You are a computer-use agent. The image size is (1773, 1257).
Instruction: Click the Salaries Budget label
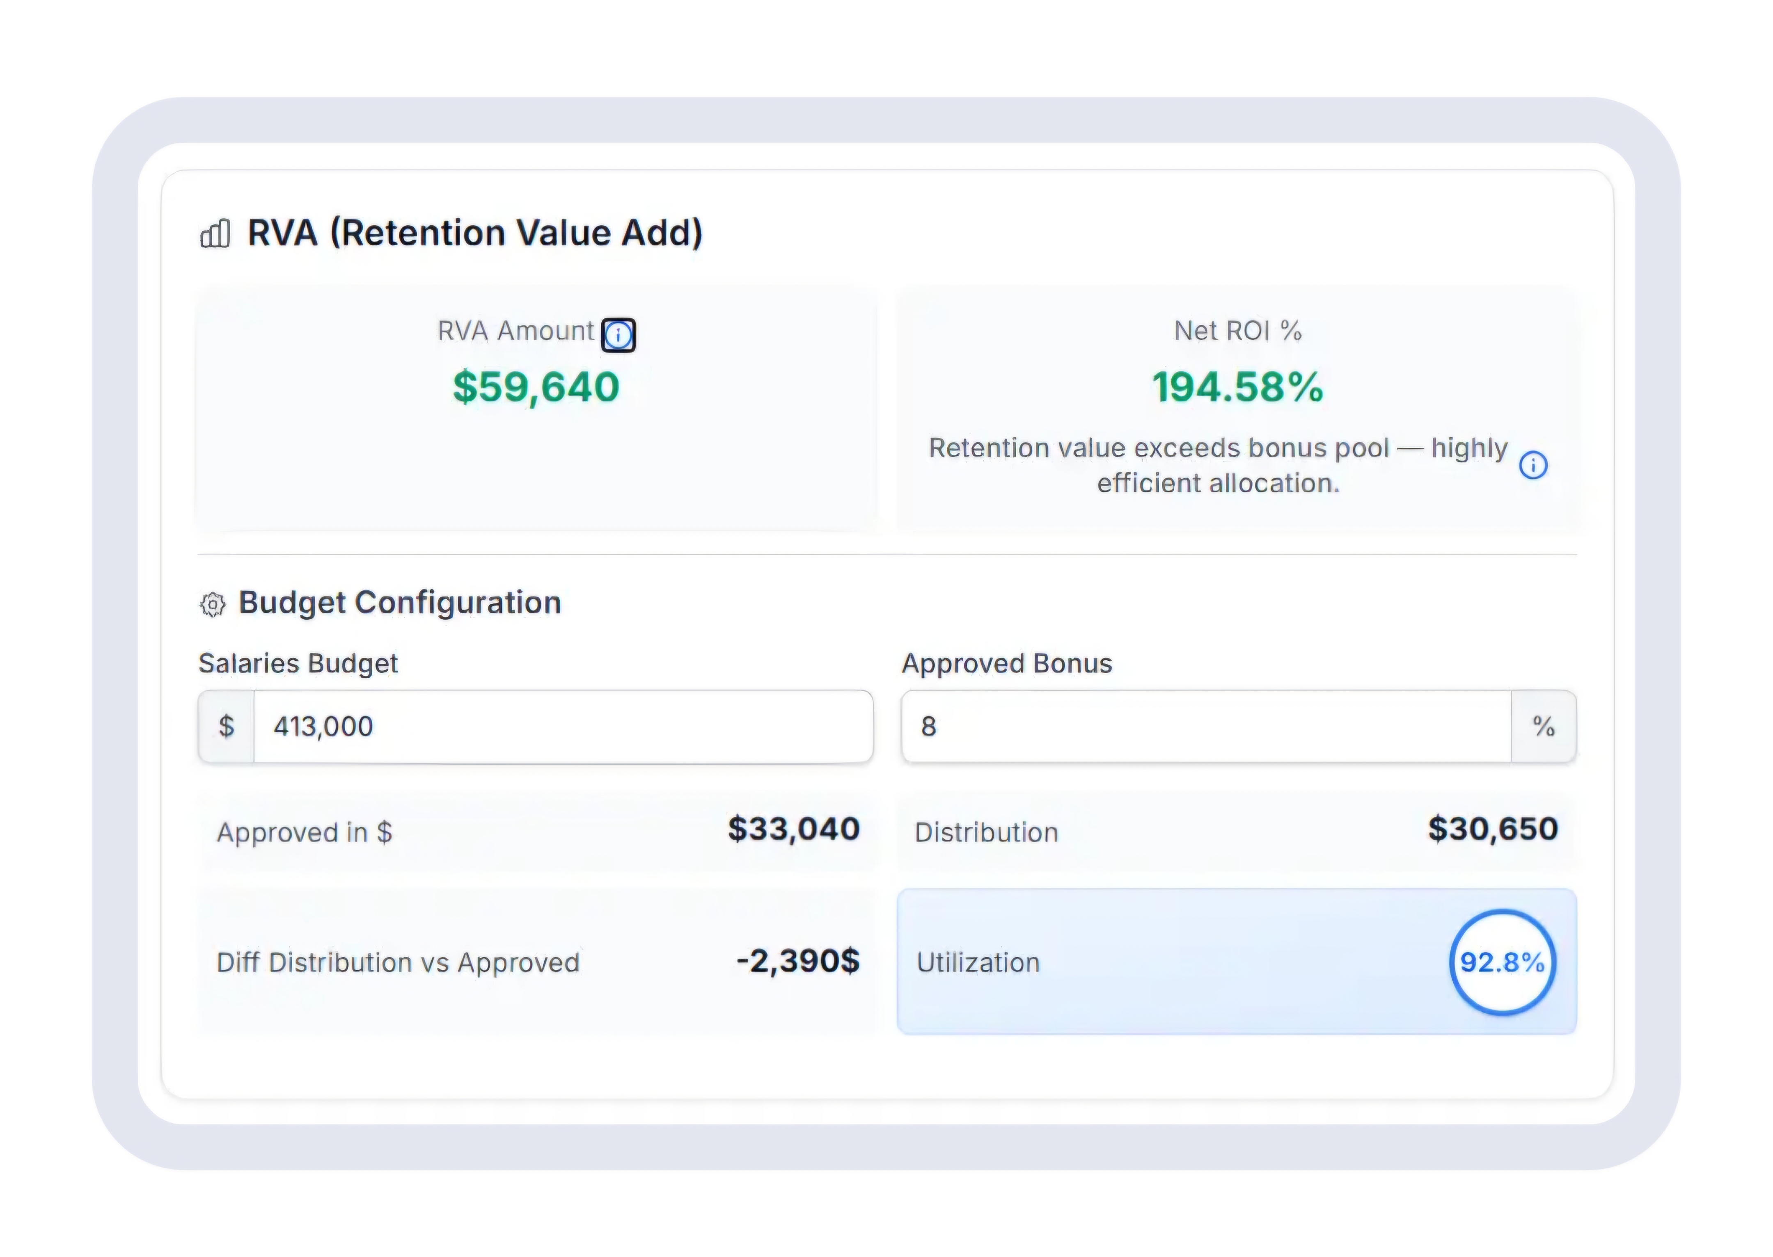click(298, 663)
